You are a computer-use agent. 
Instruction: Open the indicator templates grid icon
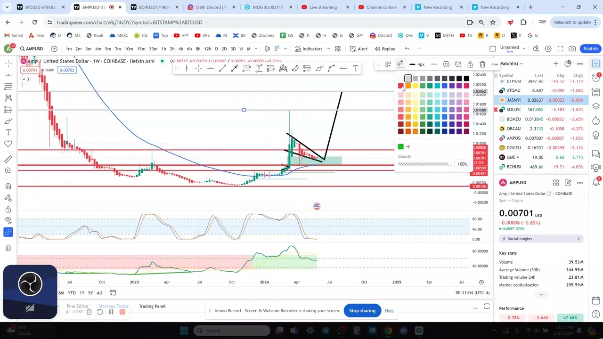coord(338,49)
